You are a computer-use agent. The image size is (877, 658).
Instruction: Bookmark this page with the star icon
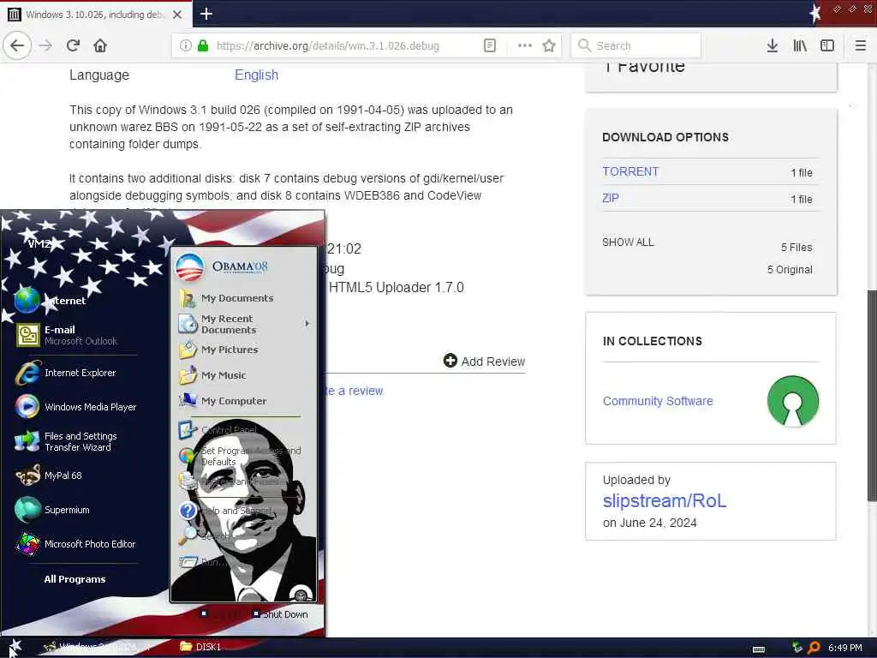tap(549, 45)
